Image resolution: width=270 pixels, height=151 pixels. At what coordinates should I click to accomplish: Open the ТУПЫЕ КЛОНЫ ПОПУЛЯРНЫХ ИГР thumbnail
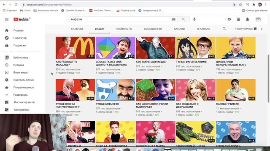[75, 90]
